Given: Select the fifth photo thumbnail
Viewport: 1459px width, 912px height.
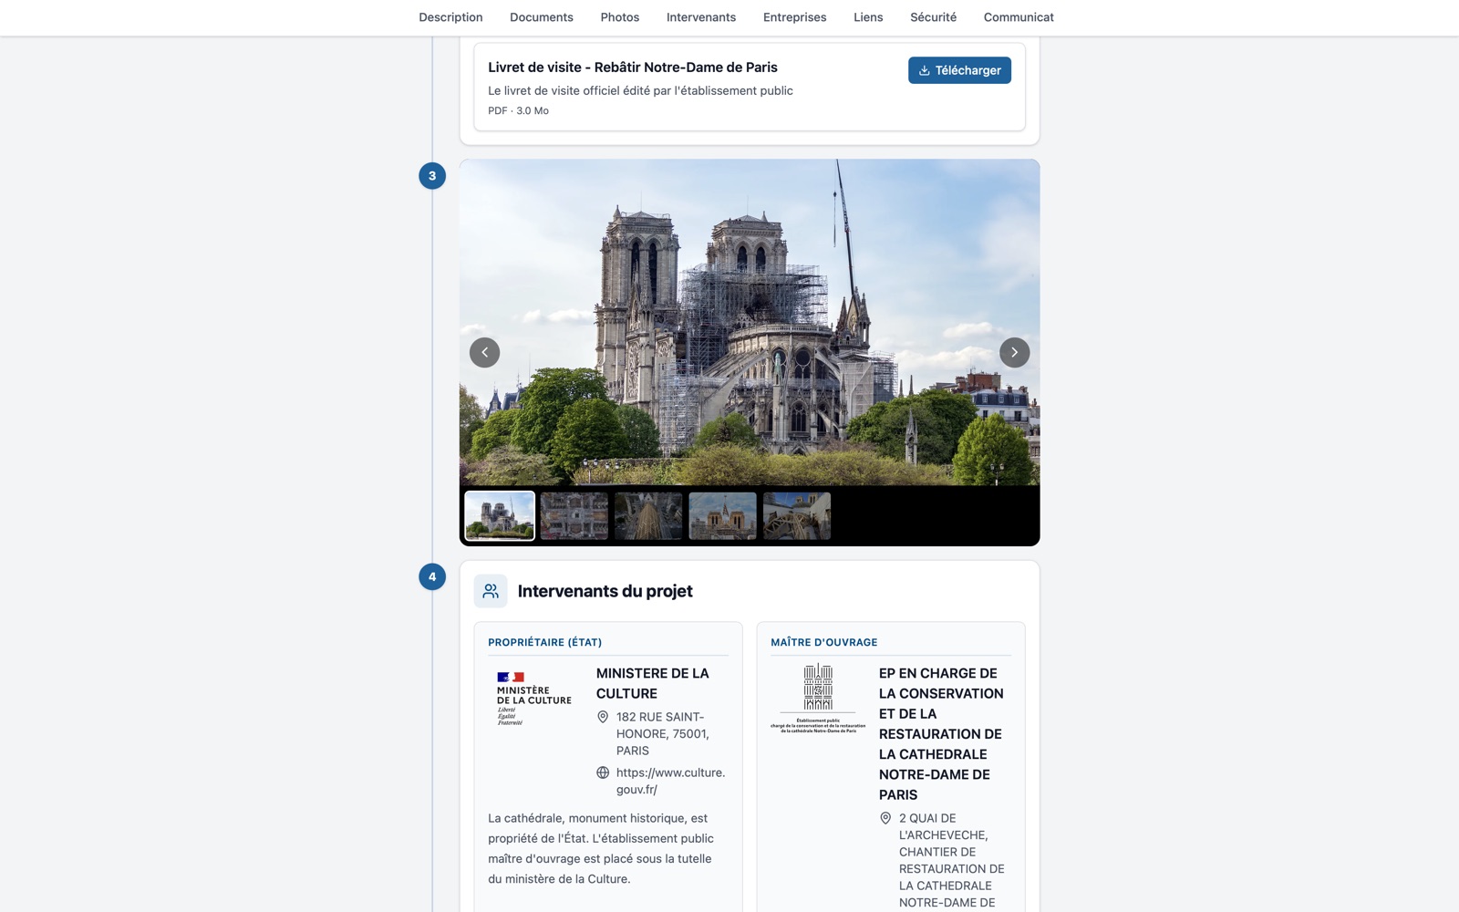Looking at the screenshot, I should pyautogui.click(x=797, y=515).
